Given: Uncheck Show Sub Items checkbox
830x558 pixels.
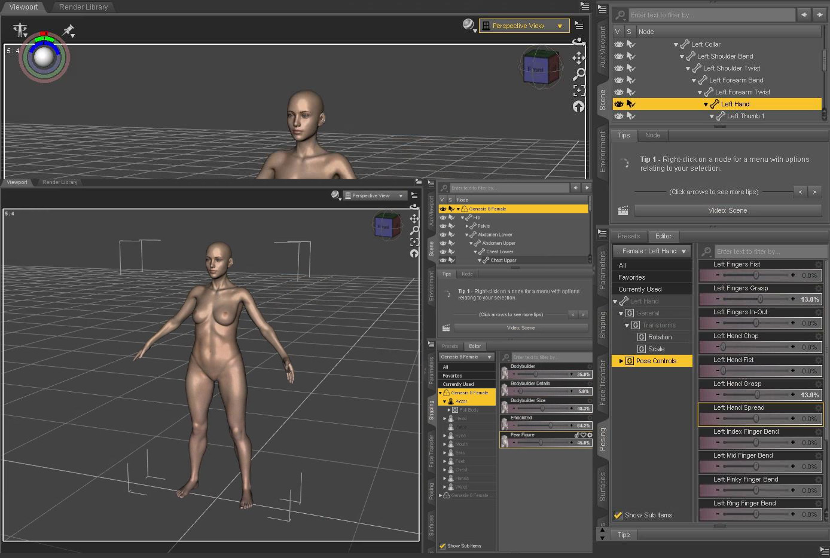Looking at the screenshot, I should (618, 515).
